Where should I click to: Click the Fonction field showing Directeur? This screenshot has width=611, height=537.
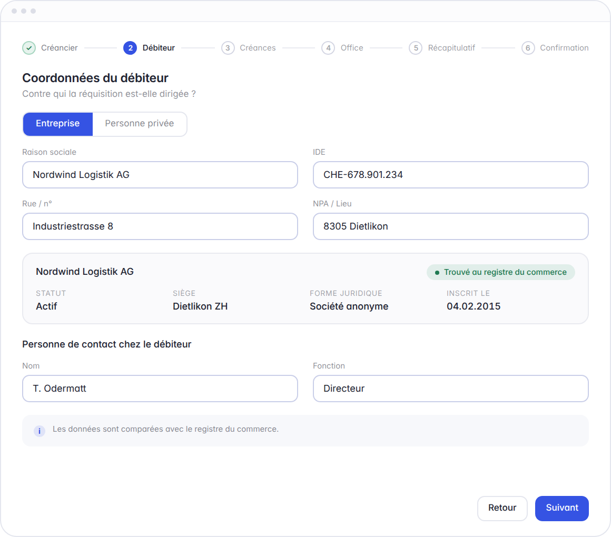450,389
